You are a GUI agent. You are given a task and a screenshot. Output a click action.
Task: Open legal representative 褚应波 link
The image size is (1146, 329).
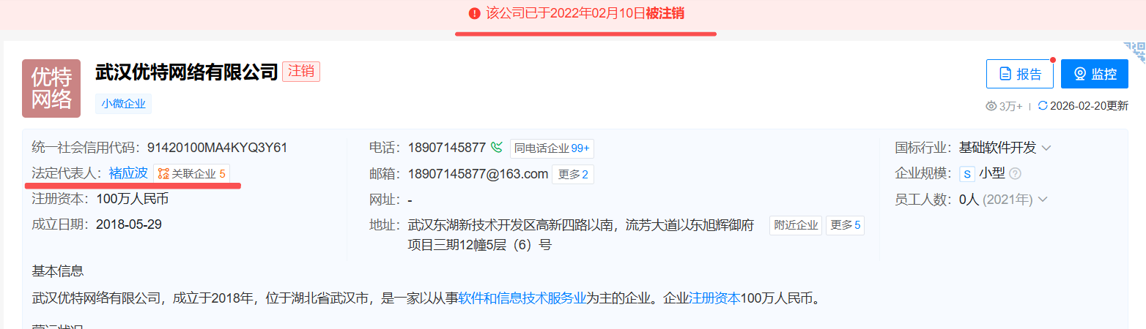click(128, 173)
